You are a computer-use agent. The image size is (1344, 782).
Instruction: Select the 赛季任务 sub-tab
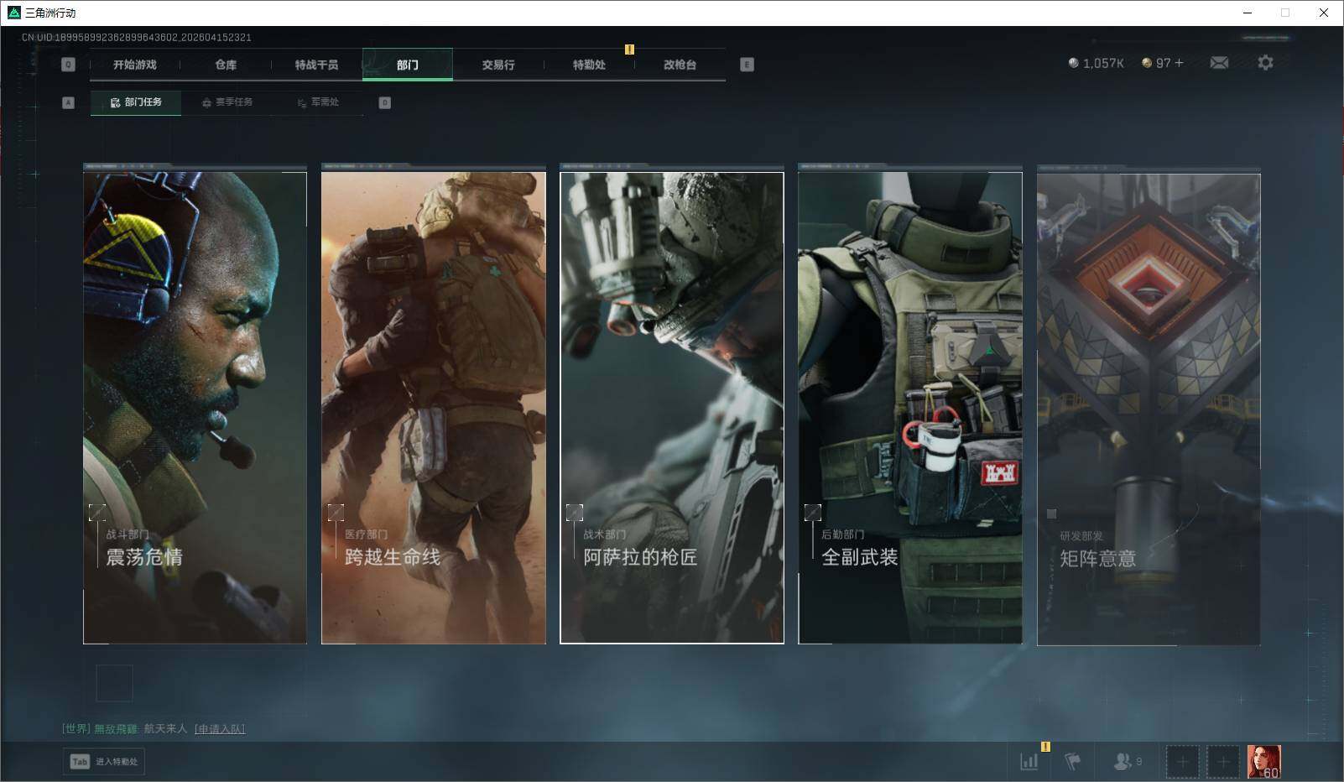[227, 102]
